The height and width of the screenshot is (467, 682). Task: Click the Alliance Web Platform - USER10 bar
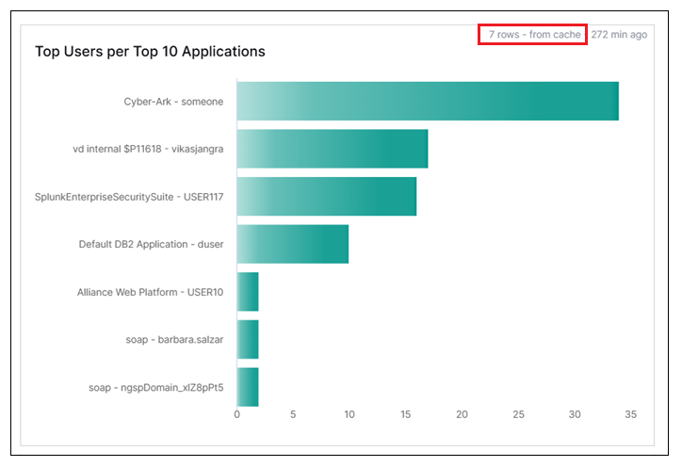(248, 292)
